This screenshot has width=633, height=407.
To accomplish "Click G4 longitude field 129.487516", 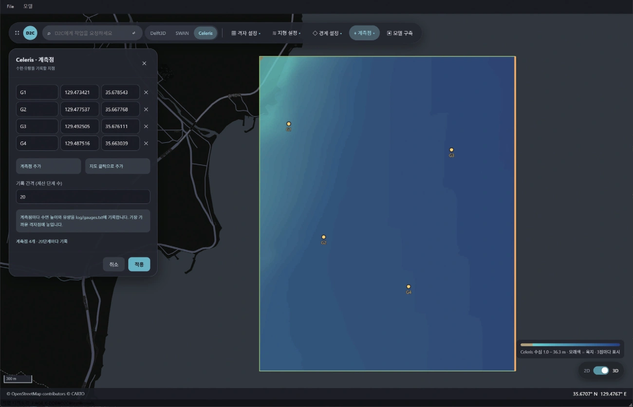I will click(79, 143).
